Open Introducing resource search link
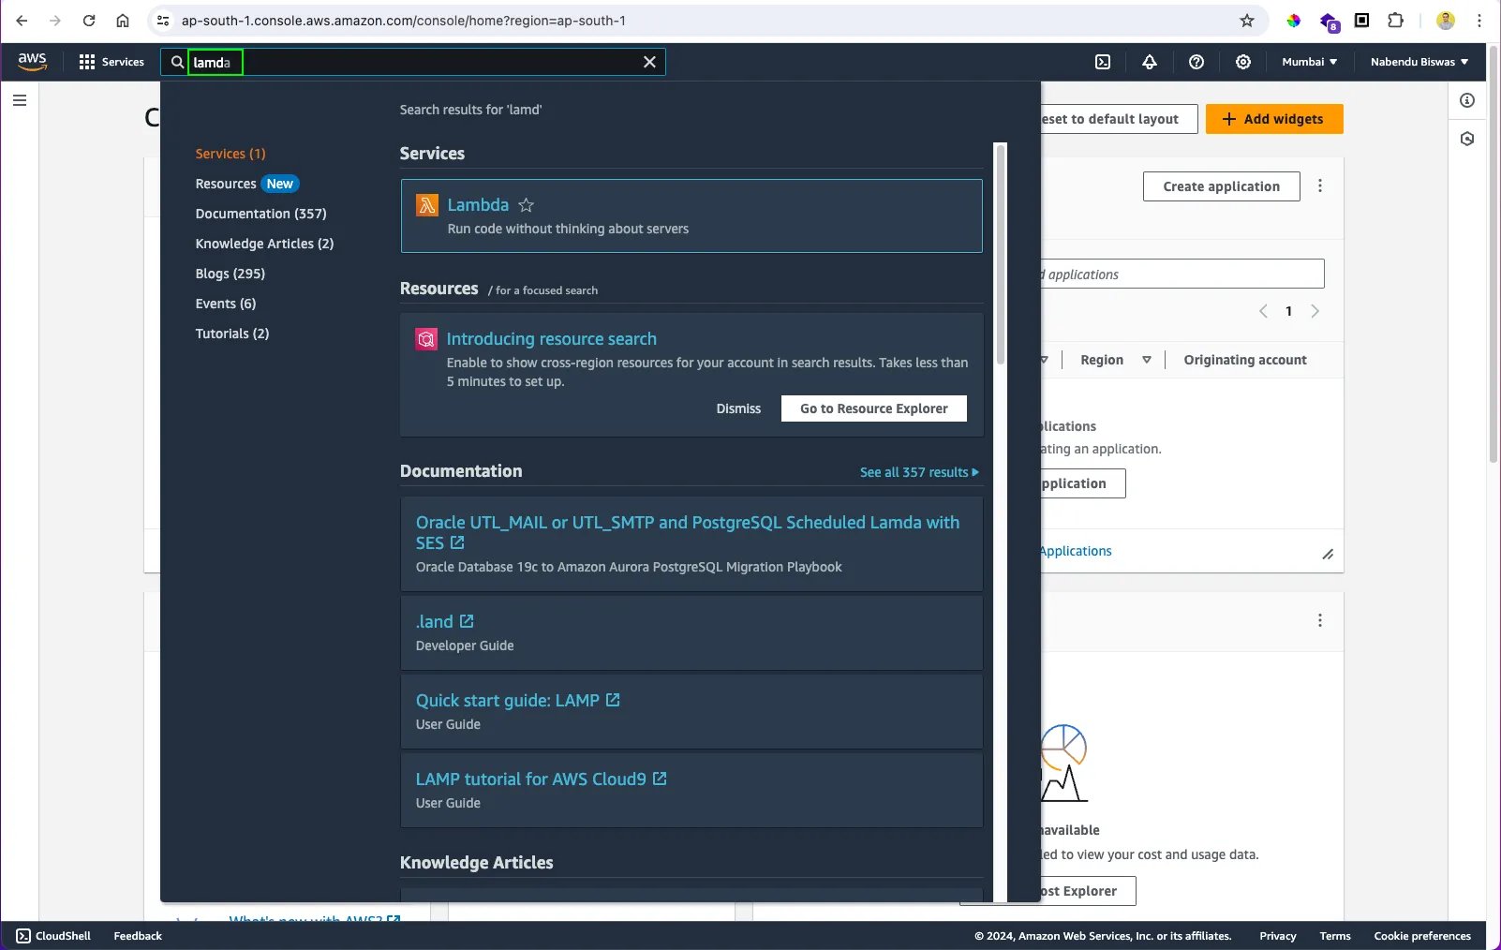The height and width of the screenshot is (950, 1501). [551, 339]
